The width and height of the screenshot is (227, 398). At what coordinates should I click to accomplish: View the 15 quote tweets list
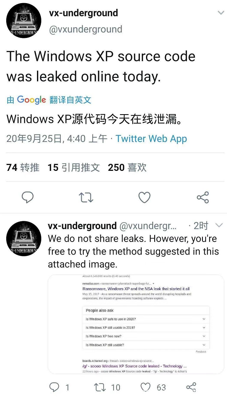tap(74, 167)
